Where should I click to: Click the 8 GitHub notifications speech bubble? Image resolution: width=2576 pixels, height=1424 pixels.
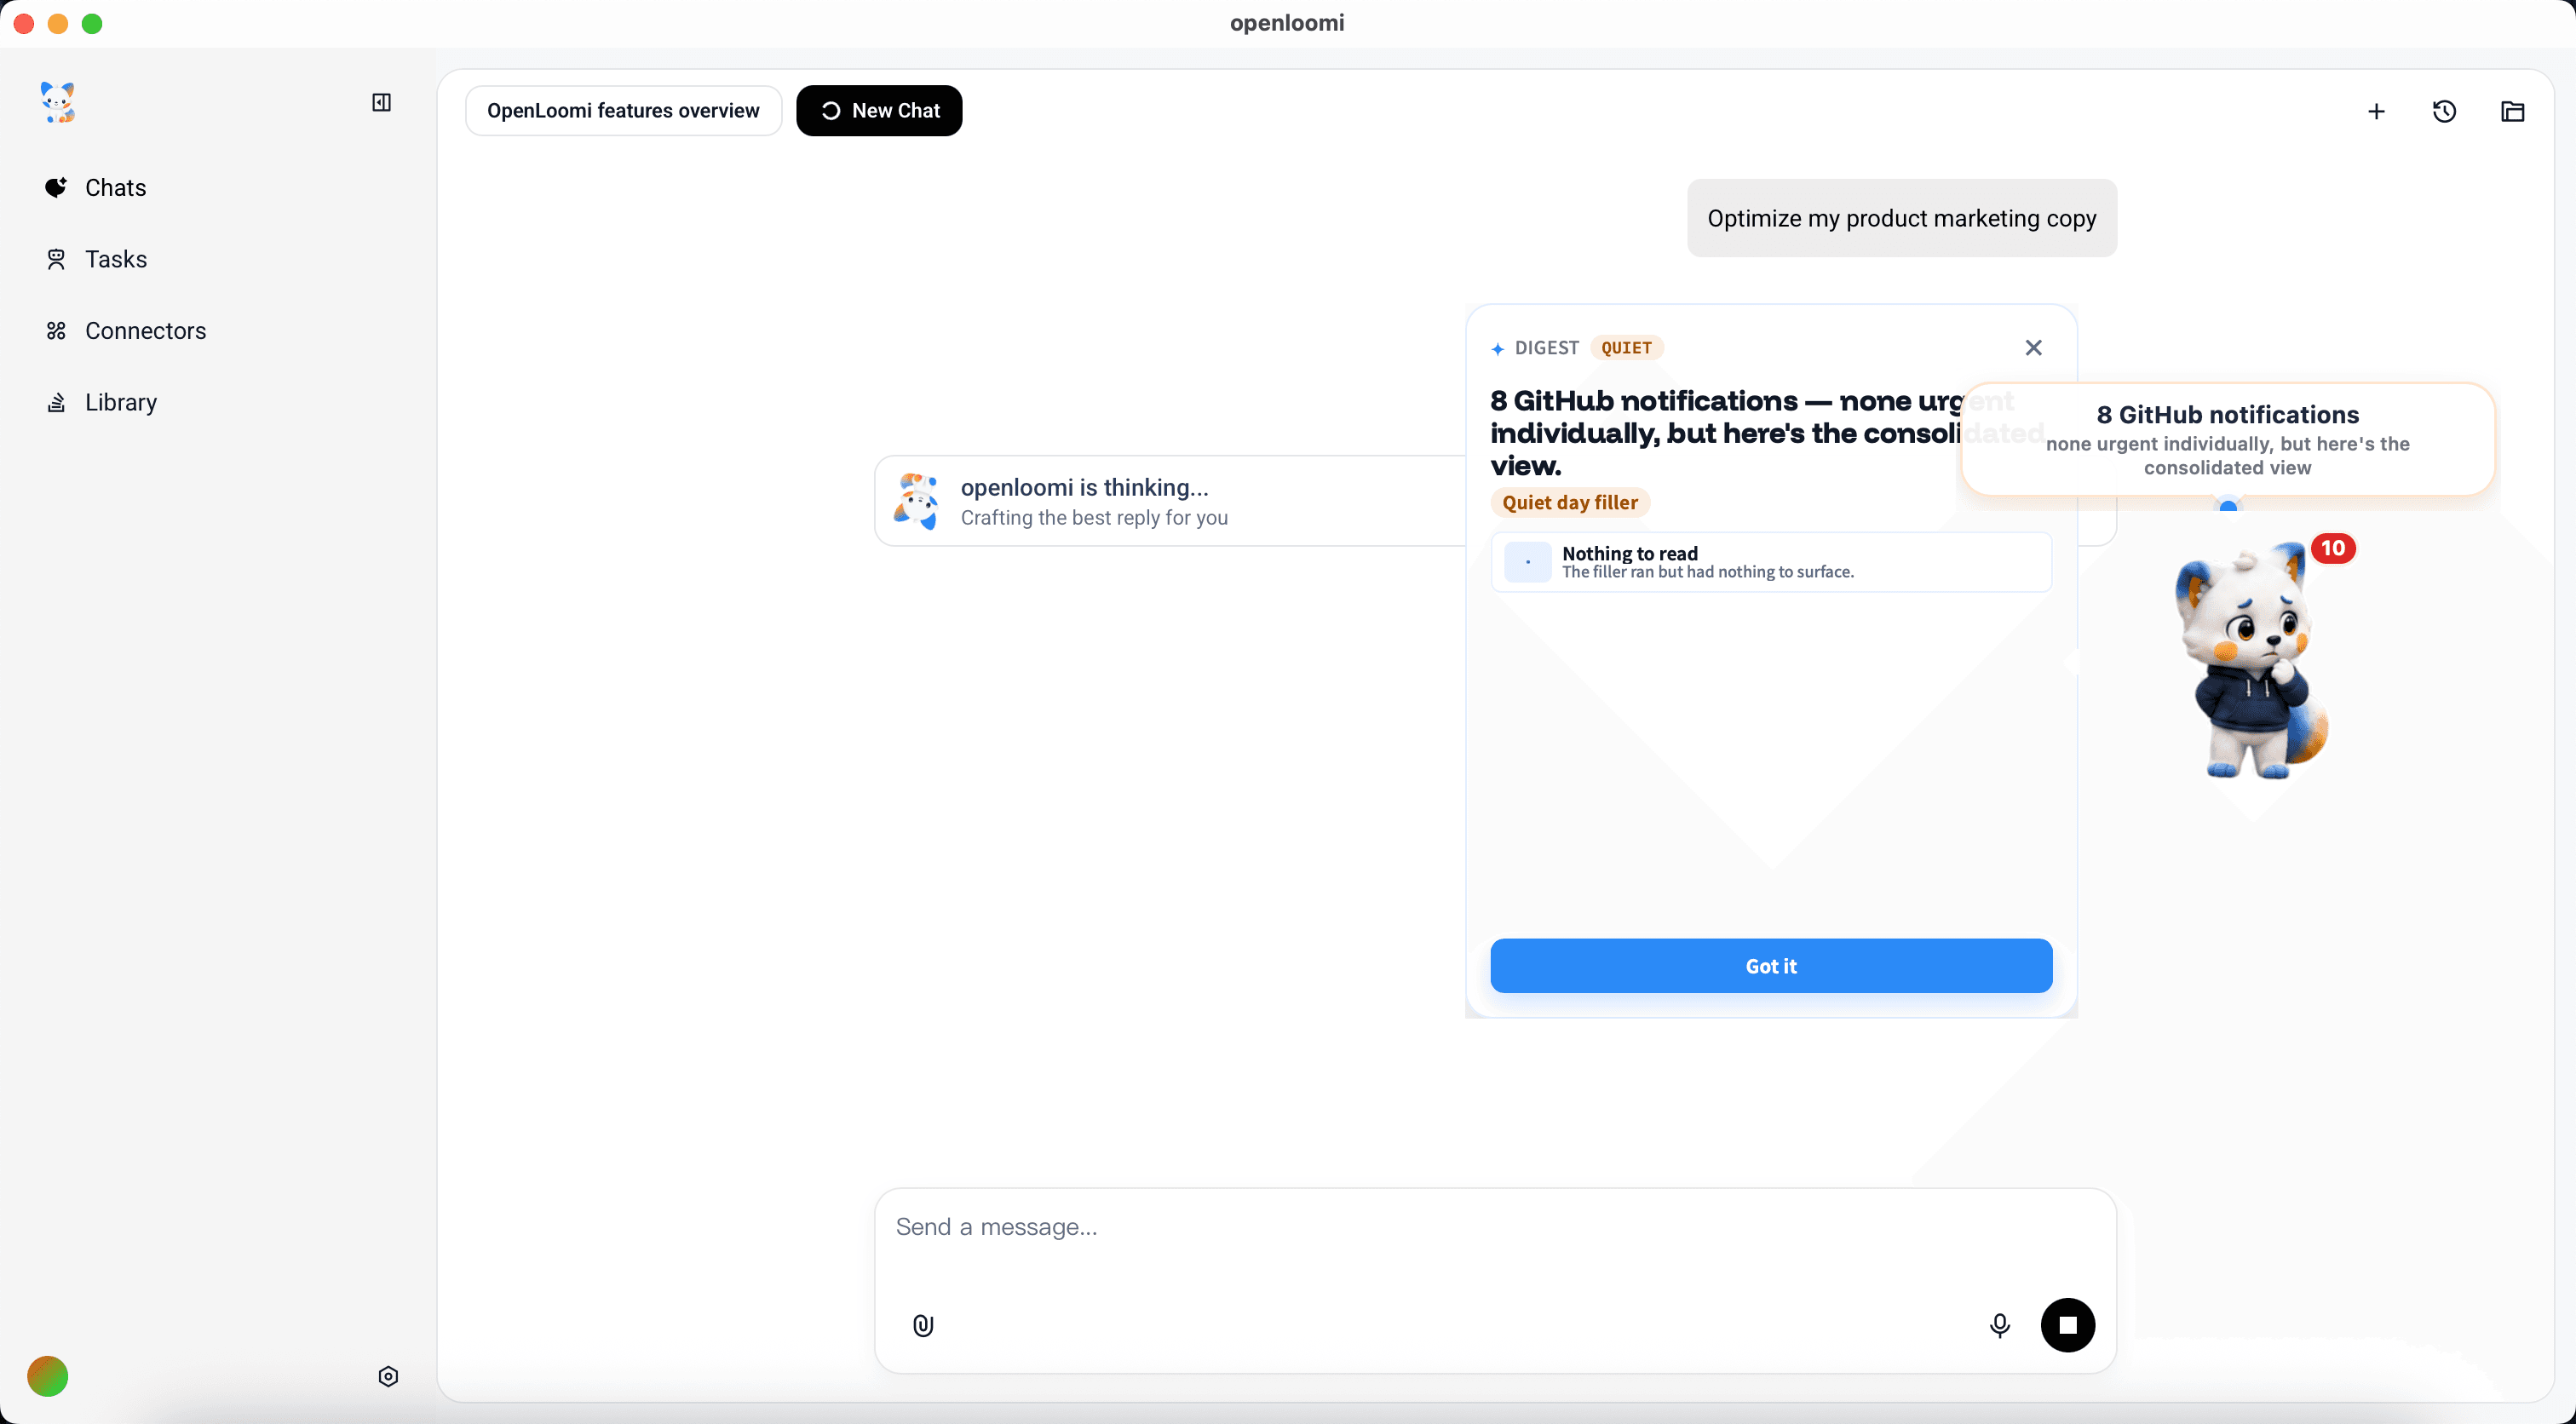pos(2227,439)
